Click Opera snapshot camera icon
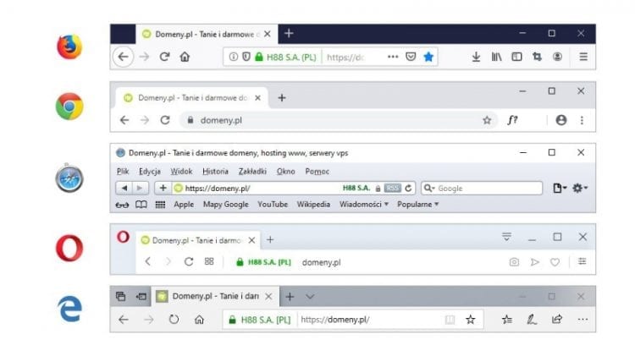 (x=514, y=262)
